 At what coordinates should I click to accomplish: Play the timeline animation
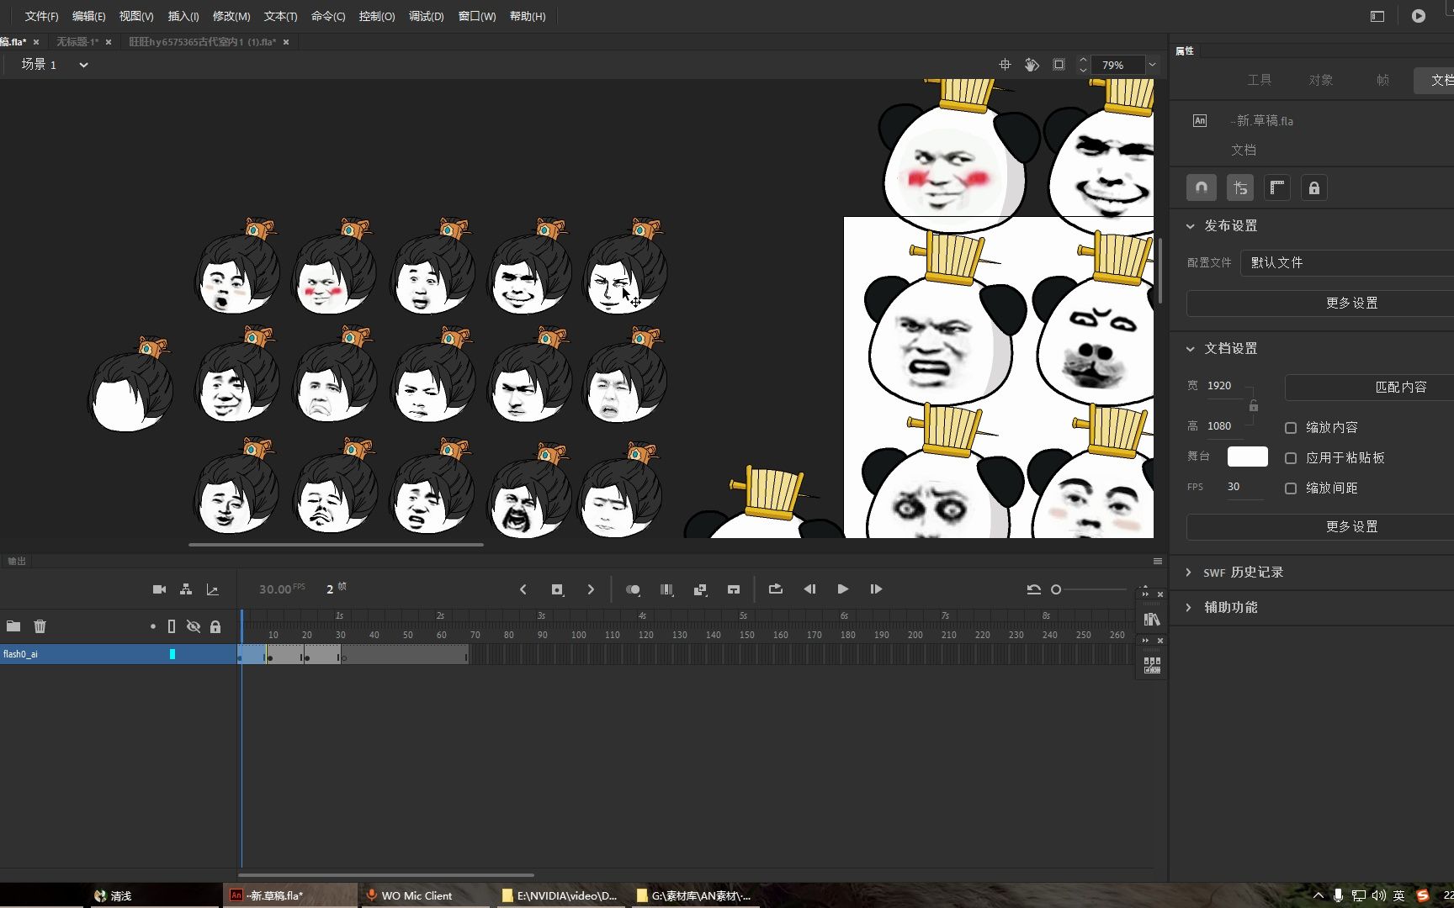843,589
